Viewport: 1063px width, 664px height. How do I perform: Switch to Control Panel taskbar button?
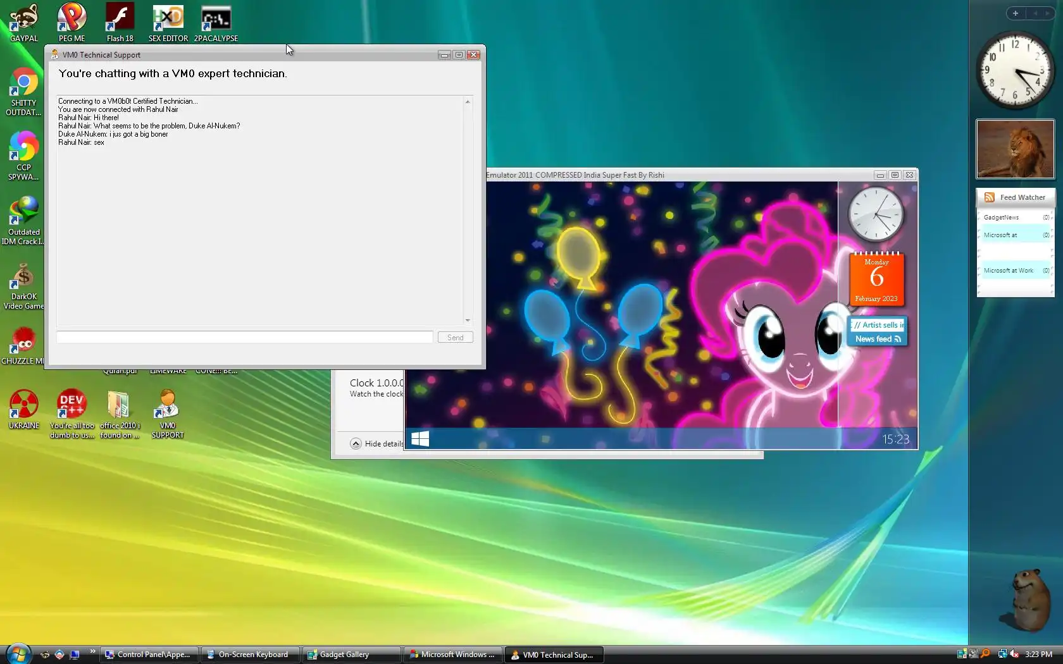pyautogui.click(x=149, y=655)
